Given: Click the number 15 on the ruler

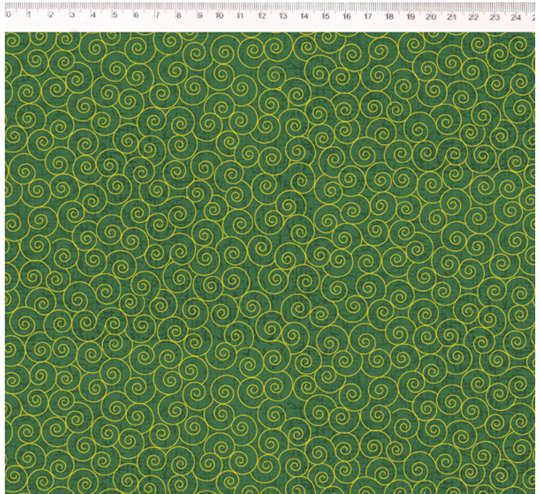Looking at the screenshot, I should (x=325, y=16).
